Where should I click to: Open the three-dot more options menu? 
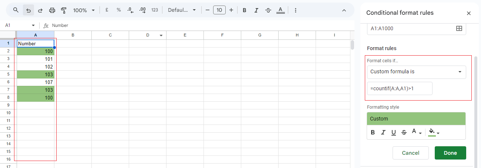pos(295,10)
